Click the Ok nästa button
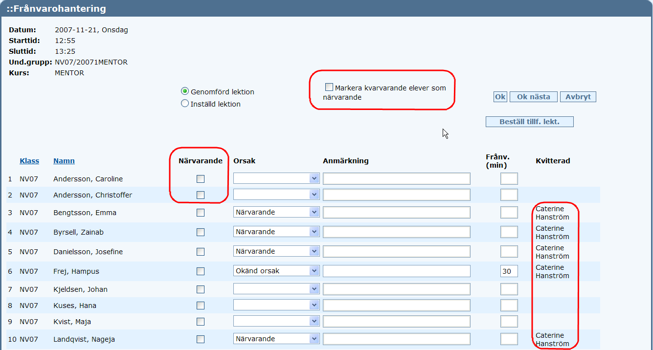The width and height of the screenshot is (653, 350). point(534,97)
